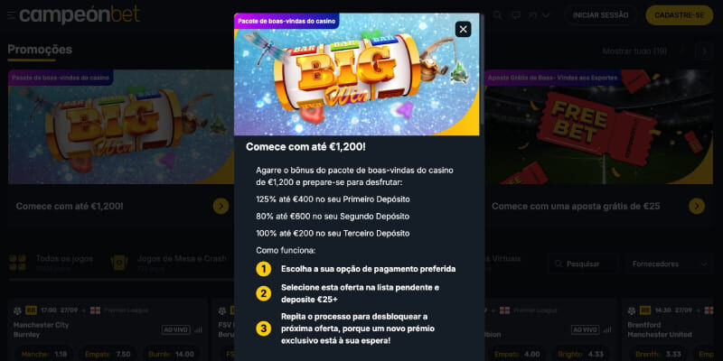Open the €25 free bet arrow button
The width and height of the screenshot is (723, 361).
(696, 207)
